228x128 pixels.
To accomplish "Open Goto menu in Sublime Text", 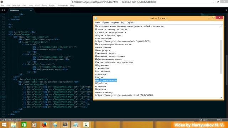I will tap(37, 6).
